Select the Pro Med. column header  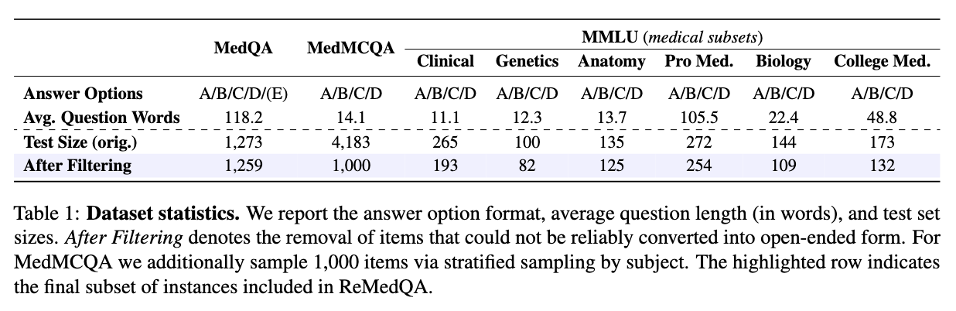click(x=698, y=61)
